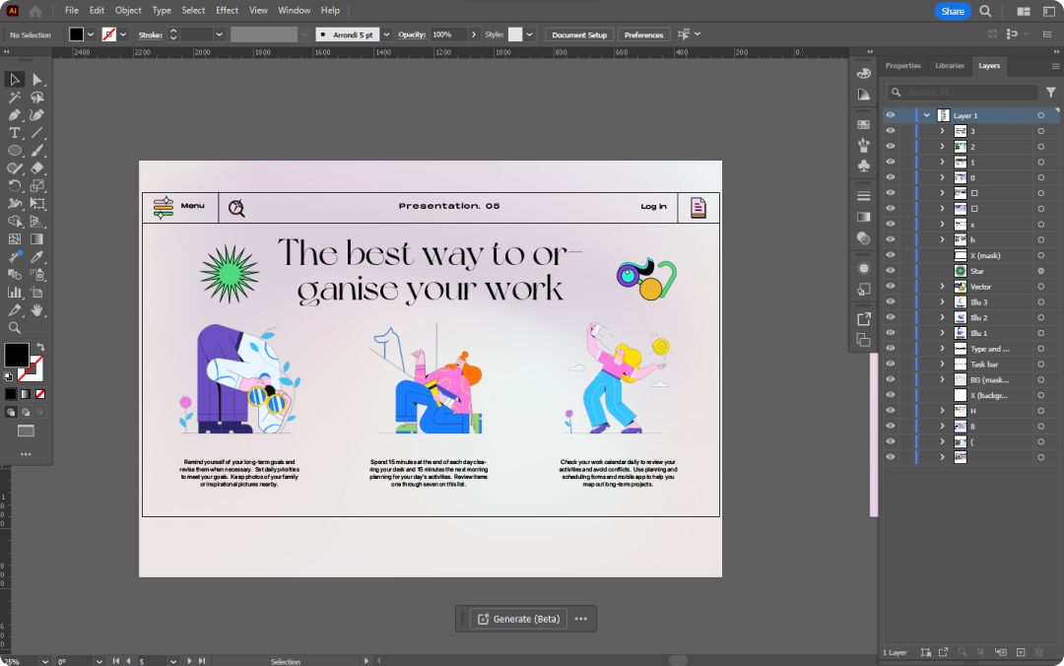The image size is (1064, 666).
Task: Hide the Illu 2 layer
Action: 891,318
